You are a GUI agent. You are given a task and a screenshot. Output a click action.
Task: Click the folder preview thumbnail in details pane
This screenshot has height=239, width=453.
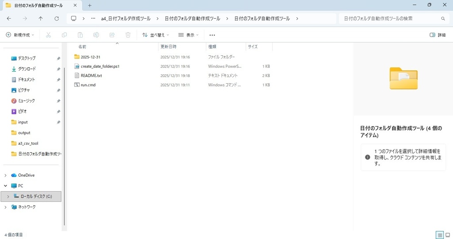[x=403, y=78]
